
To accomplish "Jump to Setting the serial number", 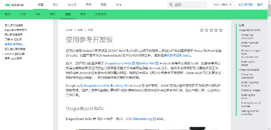I will click(x=251, y=105).
